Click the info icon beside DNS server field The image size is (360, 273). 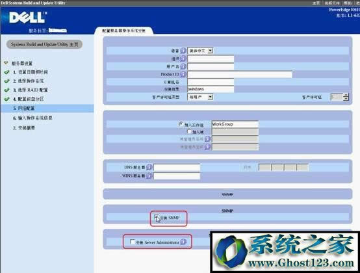149,168
